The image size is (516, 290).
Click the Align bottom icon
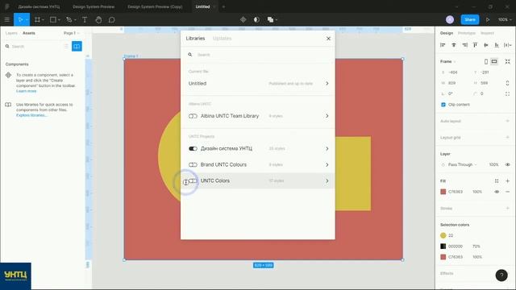pyautogui.click(x=497, y=45)
